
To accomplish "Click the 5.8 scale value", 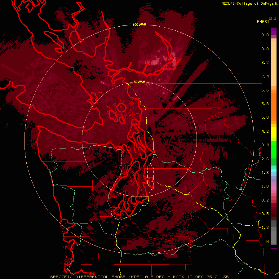I will [x=265, y=104].
